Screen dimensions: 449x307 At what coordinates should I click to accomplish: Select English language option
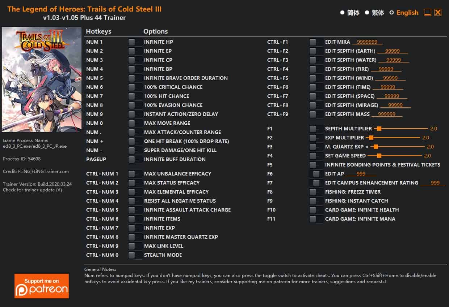[404, 13]
